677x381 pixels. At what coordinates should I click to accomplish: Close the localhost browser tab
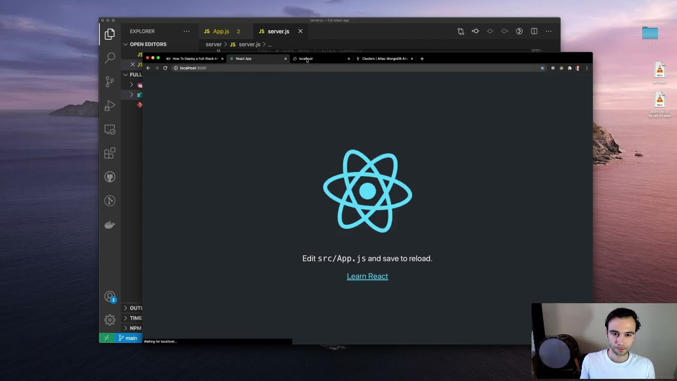349,59
